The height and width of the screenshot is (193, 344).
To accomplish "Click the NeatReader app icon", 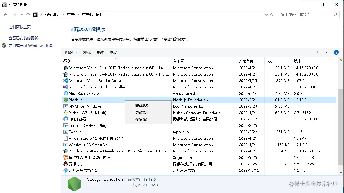I will tap(65, 93).
